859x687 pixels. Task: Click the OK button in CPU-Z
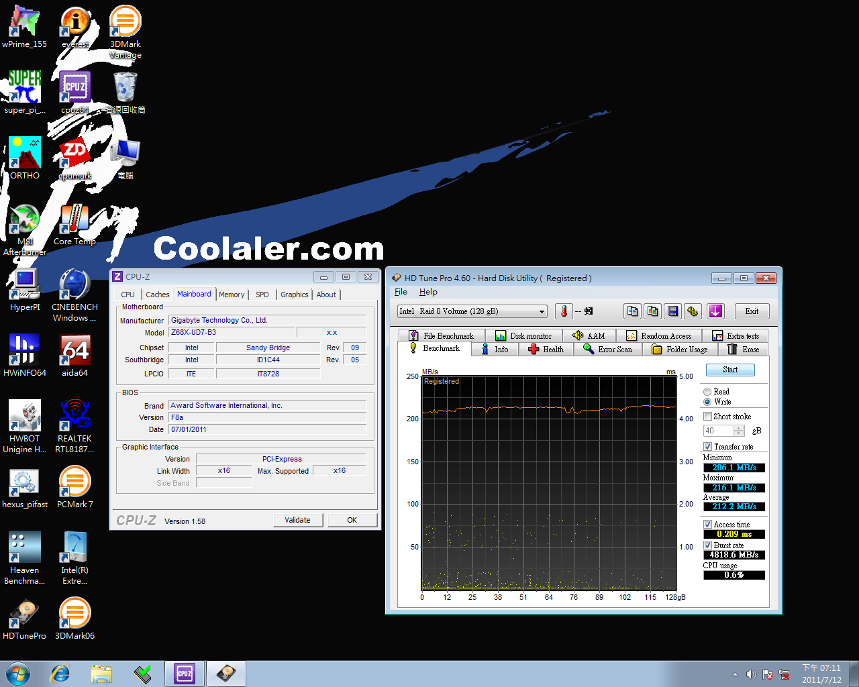[352, 520]
